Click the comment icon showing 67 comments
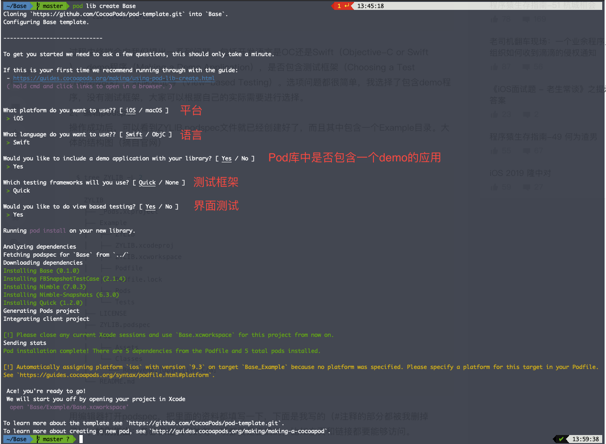 pos(526,151)
